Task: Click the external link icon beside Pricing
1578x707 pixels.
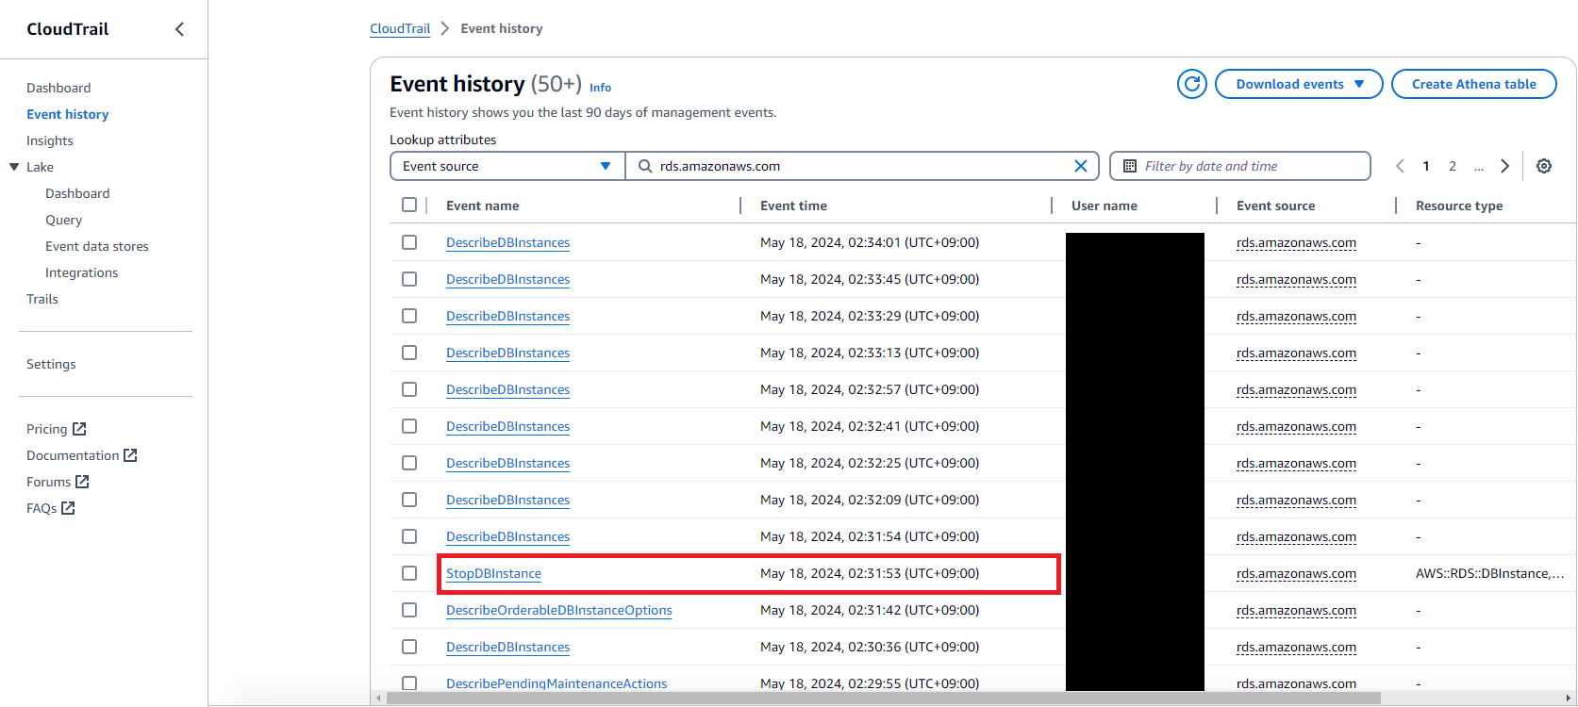Action: [79, 429]
